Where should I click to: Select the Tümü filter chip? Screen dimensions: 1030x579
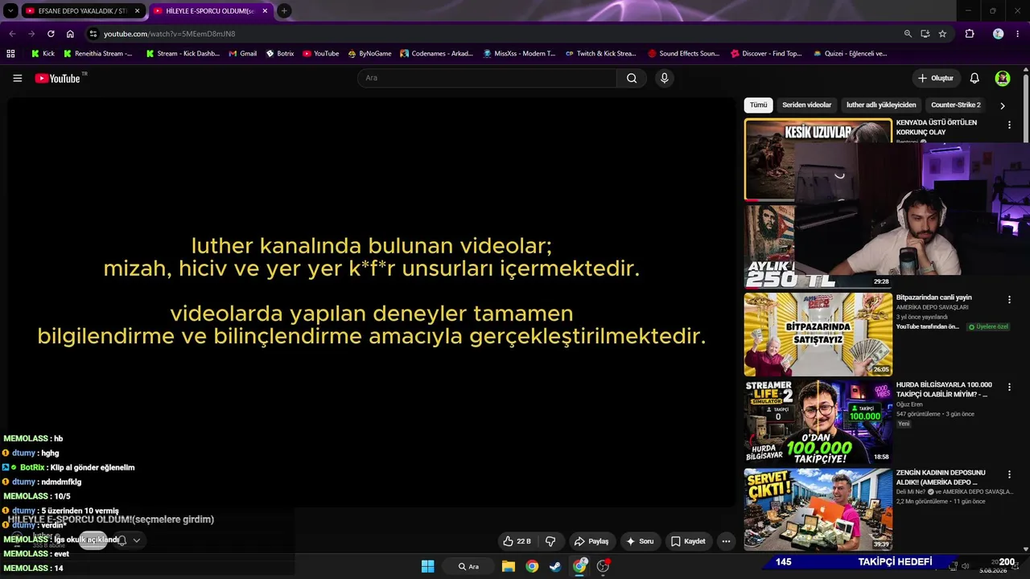pyautogui.click(x=759, y=105)
